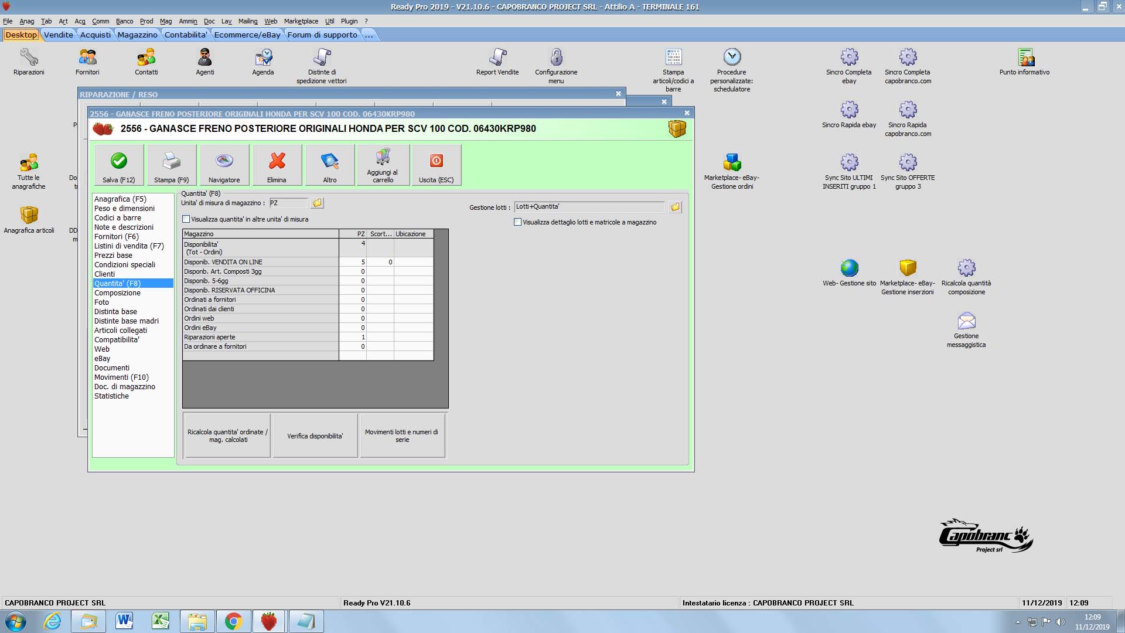Launch Sincro Completa capobranco.com icon

[x=908, y=66]
